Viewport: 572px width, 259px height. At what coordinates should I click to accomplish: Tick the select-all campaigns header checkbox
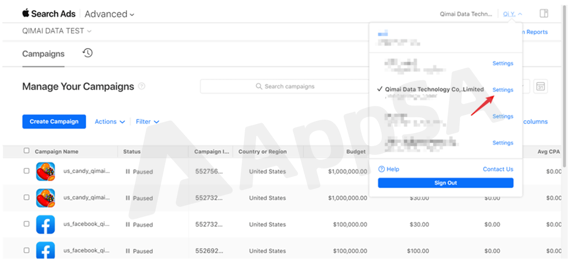(x=26, y=151)
